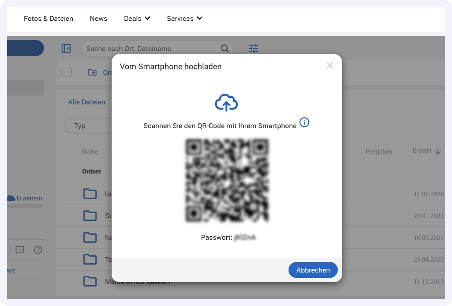Collapse the sidebar with the panel icon
This screenshot has width=452, height=306.
click(x=66, y=48)
